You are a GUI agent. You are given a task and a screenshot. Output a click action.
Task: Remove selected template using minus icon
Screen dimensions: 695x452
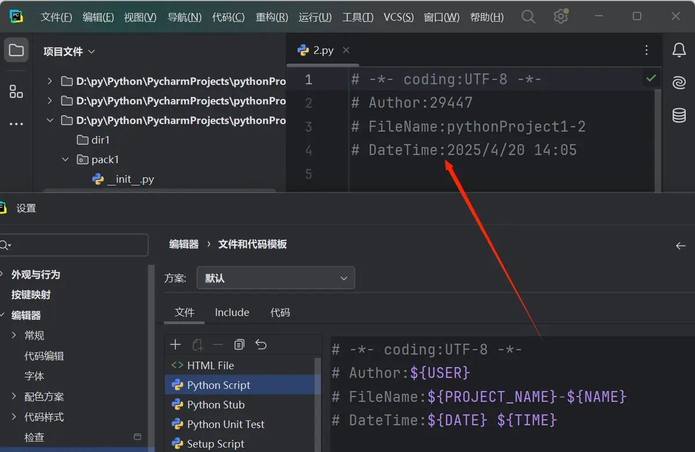(218, 344)
